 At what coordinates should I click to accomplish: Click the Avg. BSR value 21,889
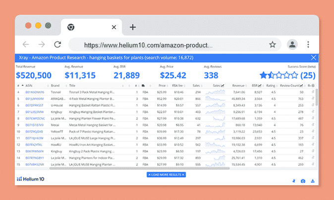[x=126, y=76]
